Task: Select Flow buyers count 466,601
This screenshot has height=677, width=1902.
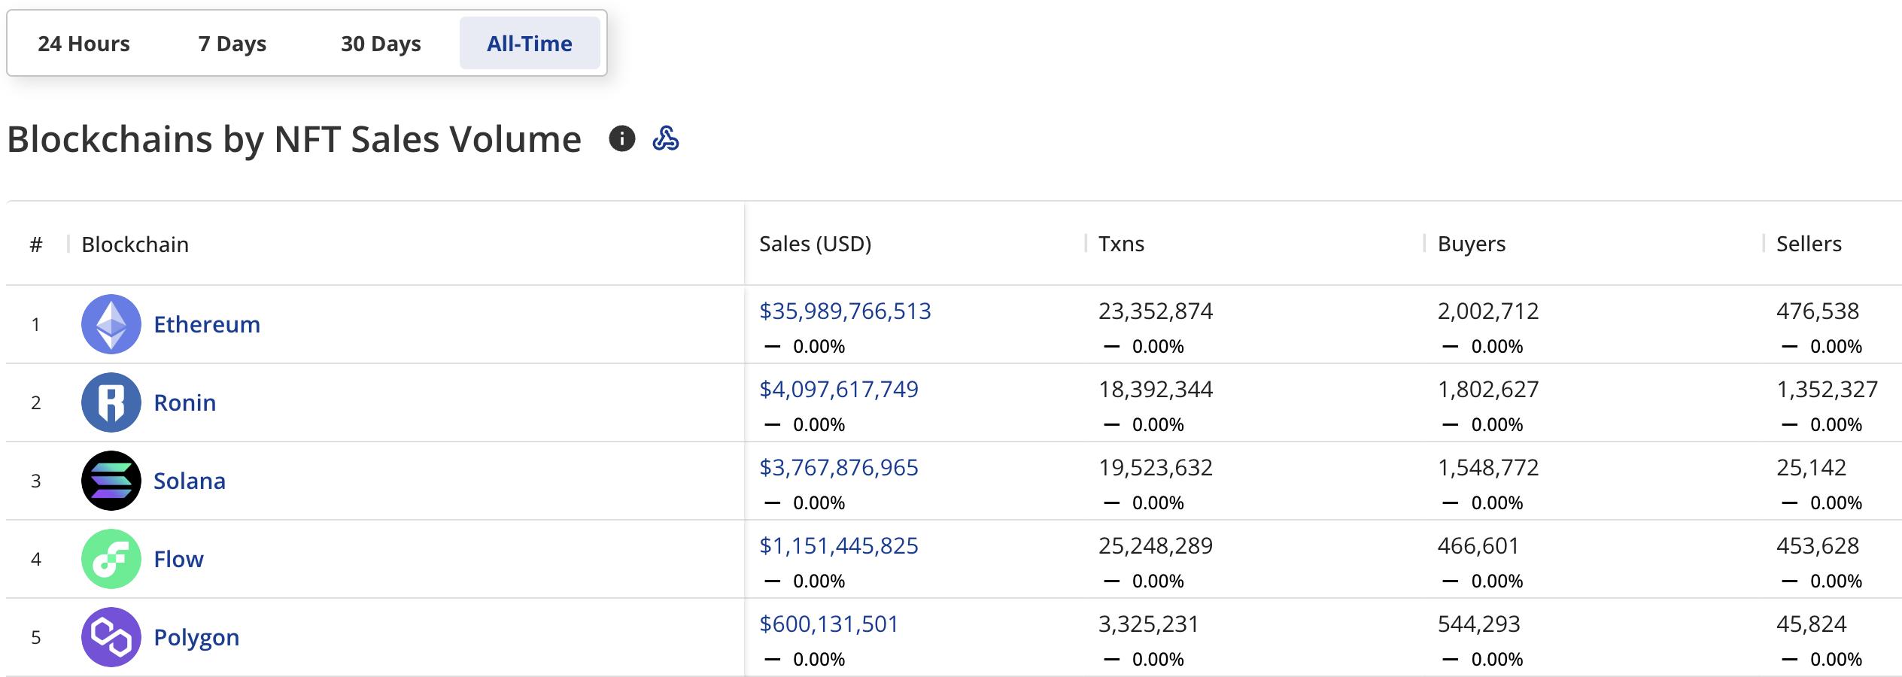Action: pos(1478,545)
